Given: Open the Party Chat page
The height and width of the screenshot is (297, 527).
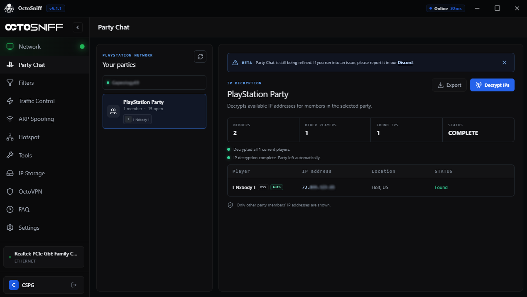Looking at the screenshot, I should click(44, 65).
